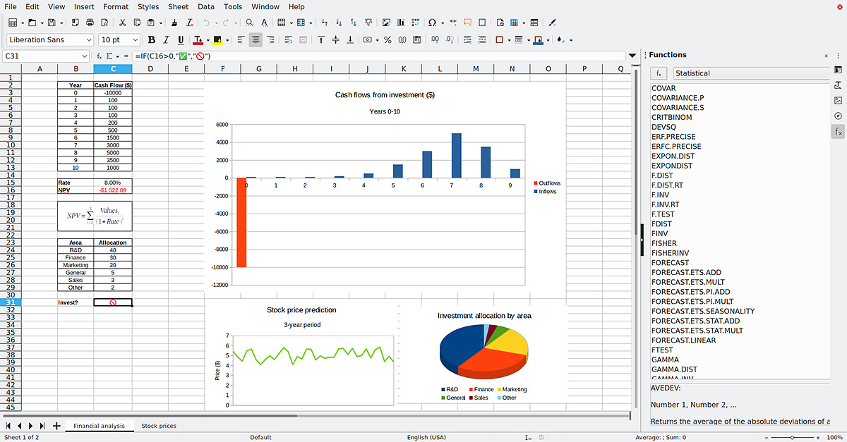Image resolution: width=847 pixels, height=442 pixels.
Task: Add a new sheet with the plus button
Action: coord(56,426)
